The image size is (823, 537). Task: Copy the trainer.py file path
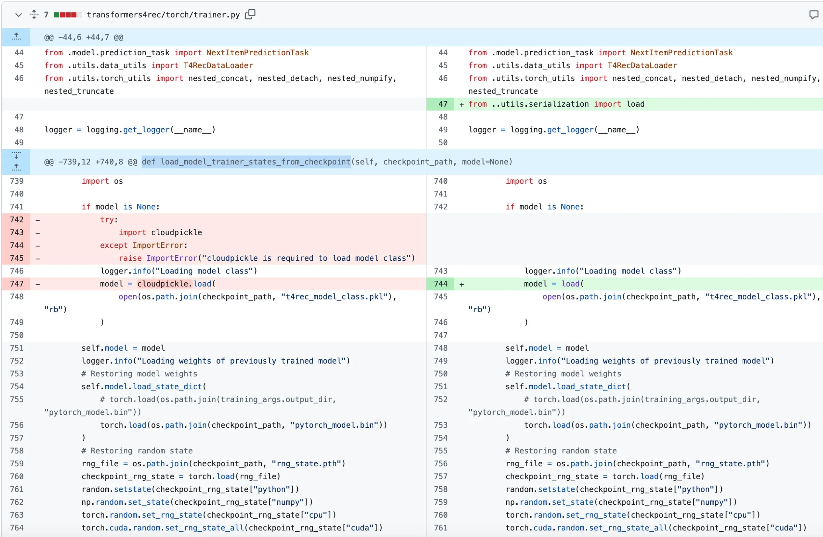tap(250, 14)
